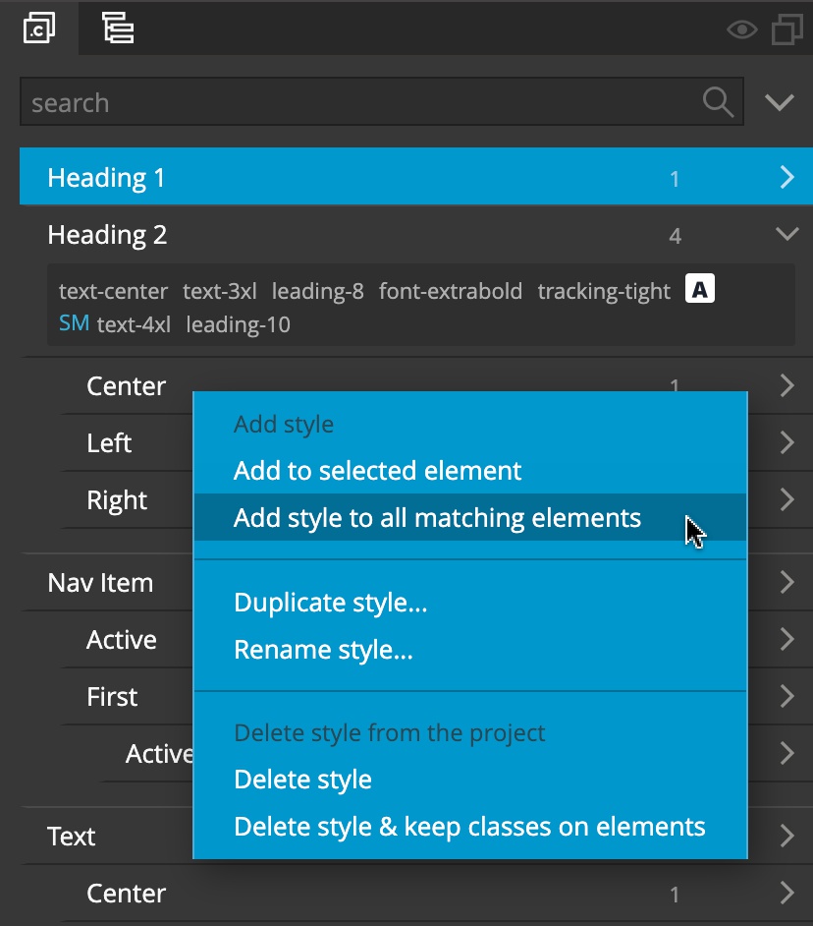Open the dropdown chevron beside search box
This screenshot has height=926, width=813.
click(780, 102)
